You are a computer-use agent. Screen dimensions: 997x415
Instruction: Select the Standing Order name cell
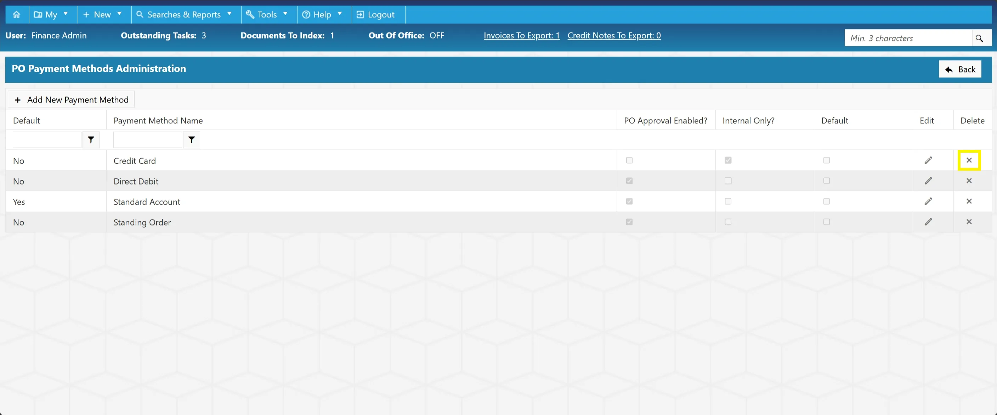tap(362, 222)
